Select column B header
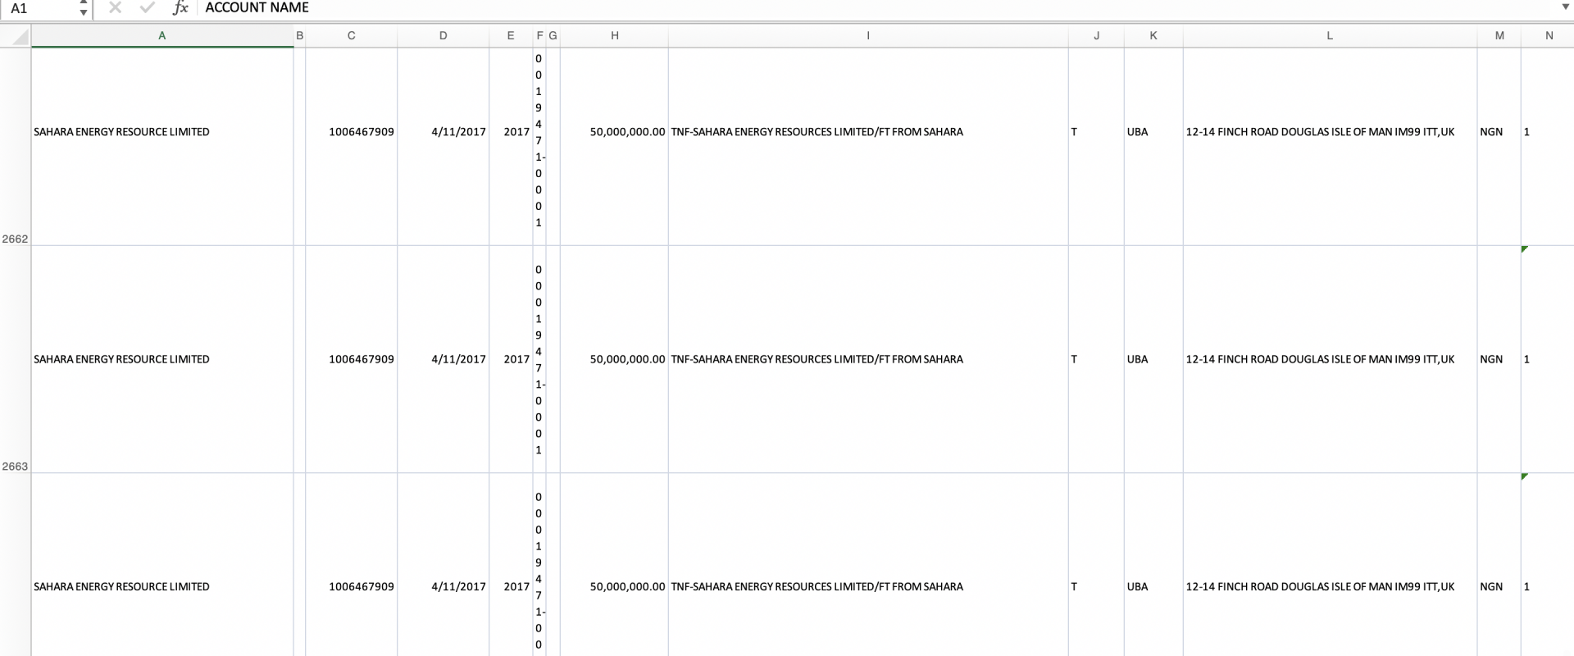This screenshot has height=656, width=1574. pyautogui.click(x=299, y=36)
